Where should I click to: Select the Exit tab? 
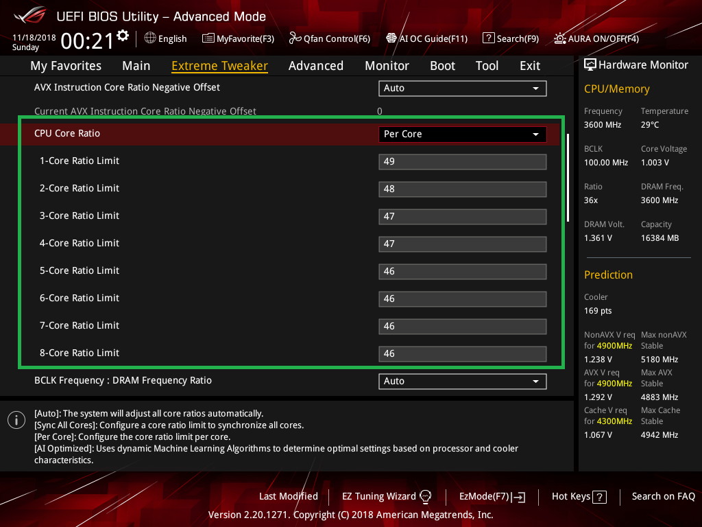tap(530, 66)
